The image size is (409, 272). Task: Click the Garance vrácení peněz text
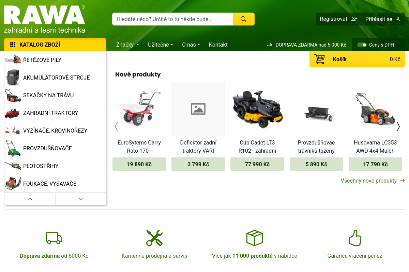tap(355, 256)
